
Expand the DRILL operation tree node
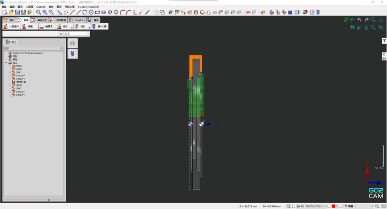coord(10,66)
